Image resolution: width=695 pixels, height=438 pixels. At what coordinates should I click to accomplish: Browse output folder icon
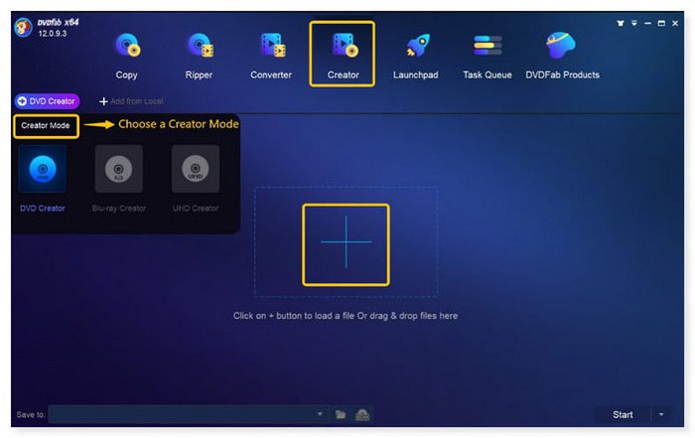pos(341,414)
